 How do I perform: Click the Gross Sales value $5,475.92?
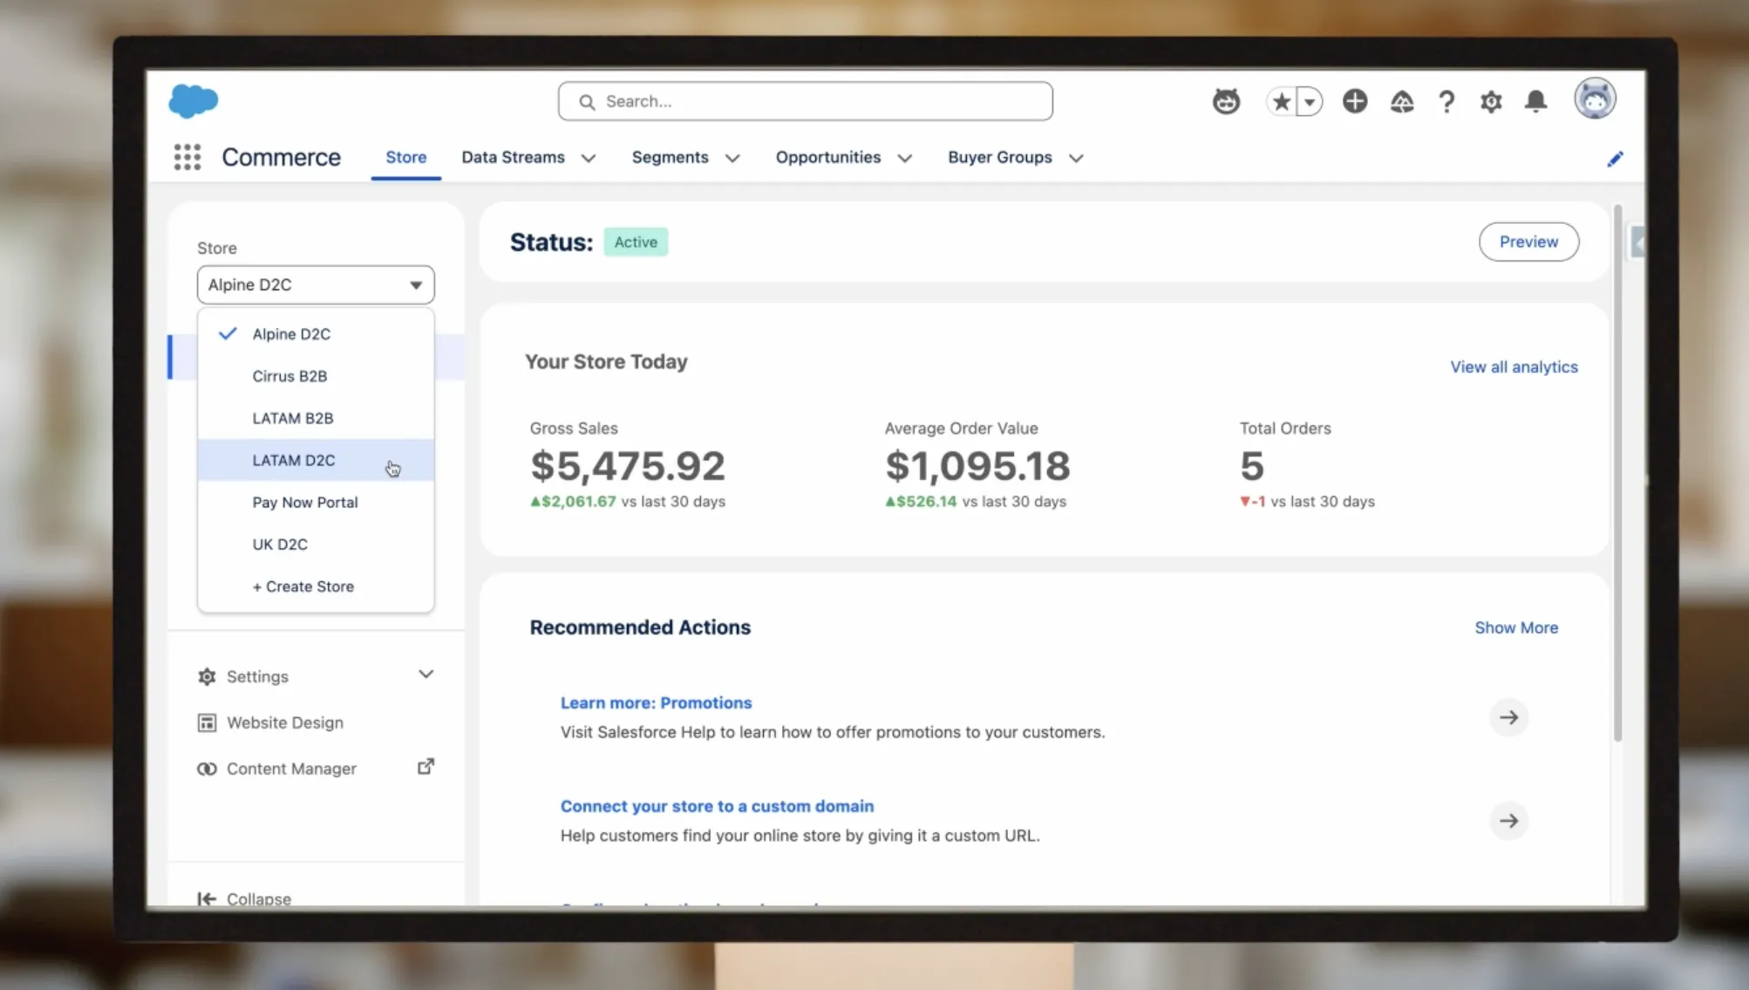click(x=628, y=466)
